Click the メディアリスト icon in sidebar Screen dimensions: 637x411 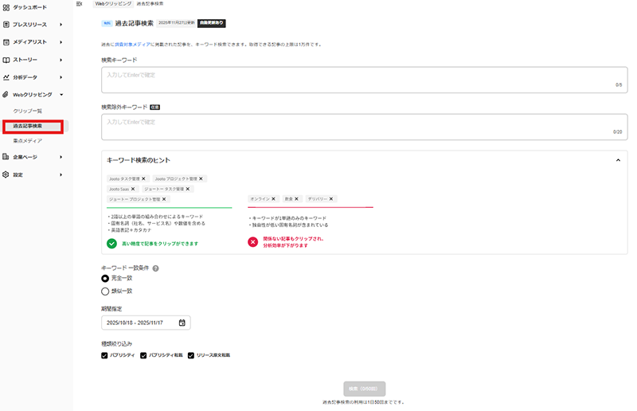click(6, 42)
